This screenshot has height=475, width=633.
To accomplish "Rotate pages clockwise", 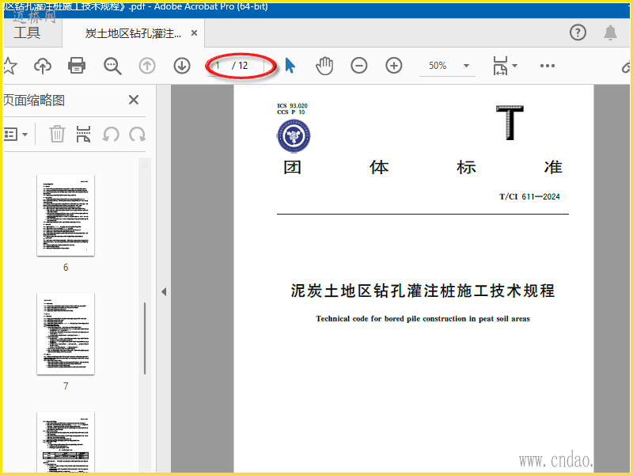I will (137, 134).
